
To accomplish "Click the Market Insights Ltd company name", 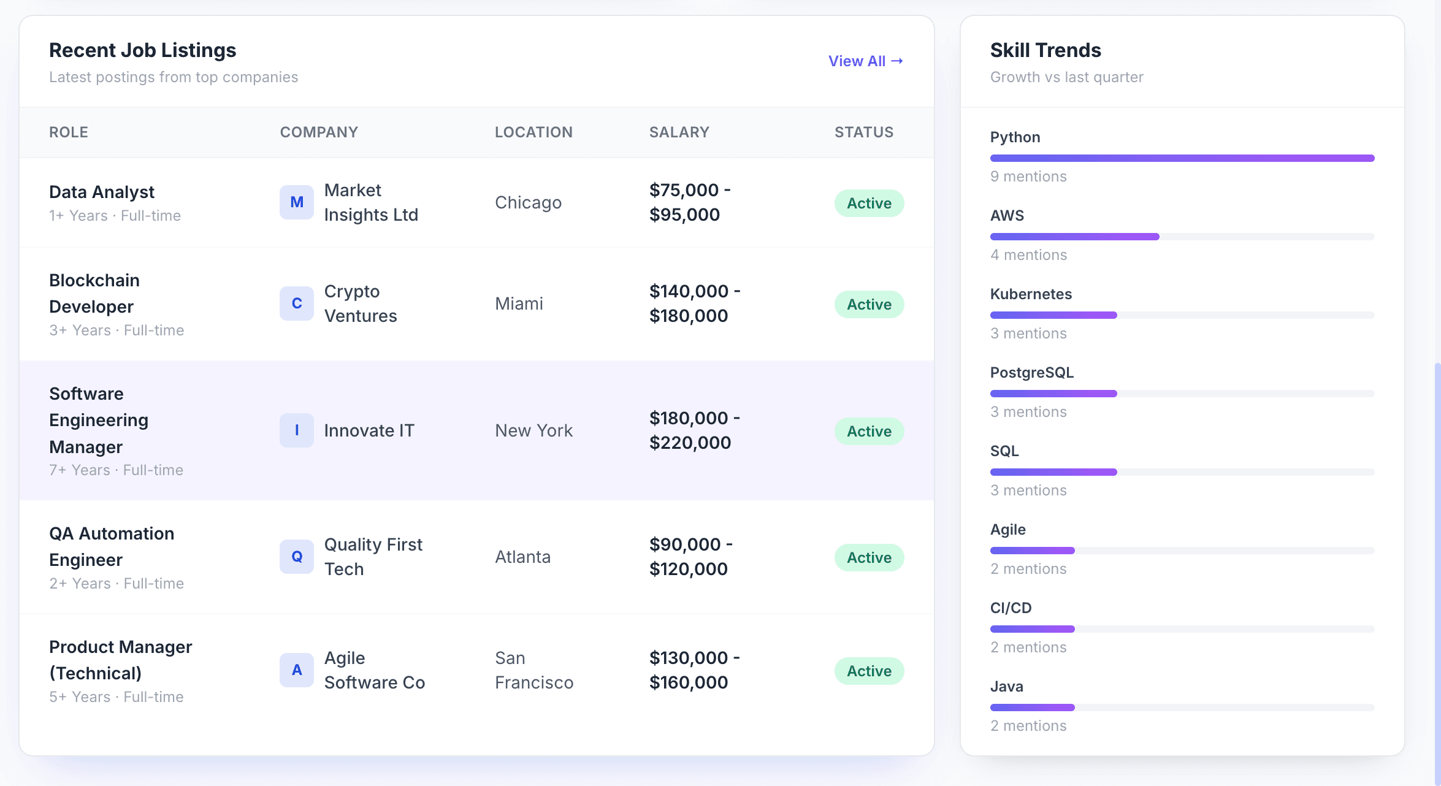I will point(371,202).
